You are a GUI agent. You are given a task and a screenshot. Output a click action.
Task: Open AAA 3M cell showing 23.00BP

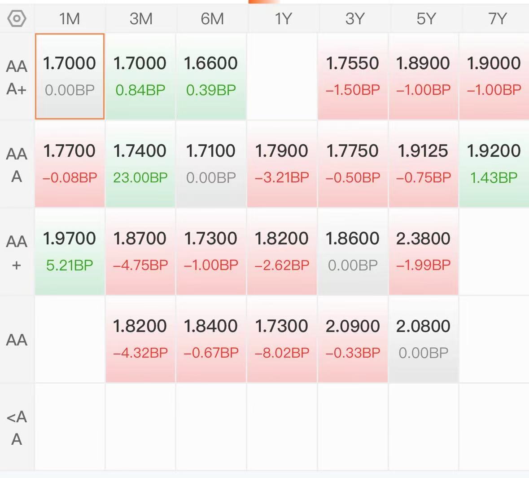pos(141,164)
